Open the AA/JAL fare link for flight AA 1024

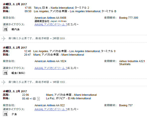[51, 68]
